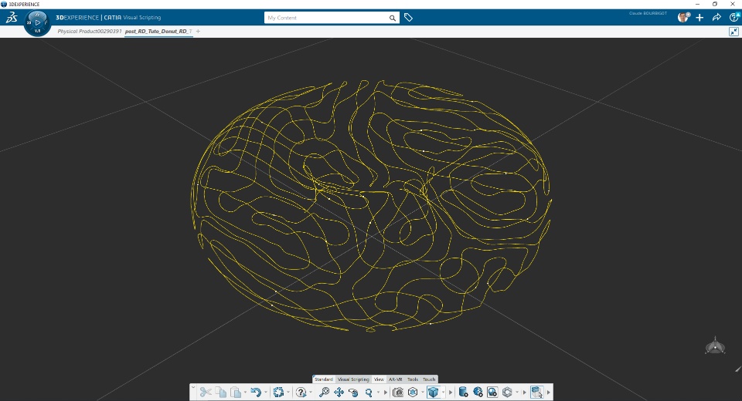This screenshot has width=742, height=401.
Task: Click the Copy icon
Action: coord(220,392)
